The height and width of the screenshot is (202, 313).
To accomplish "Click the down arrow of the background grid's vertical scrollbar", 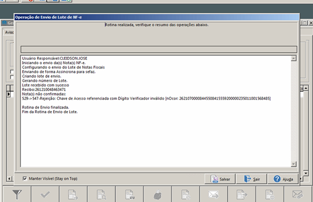I will [306, 173].
